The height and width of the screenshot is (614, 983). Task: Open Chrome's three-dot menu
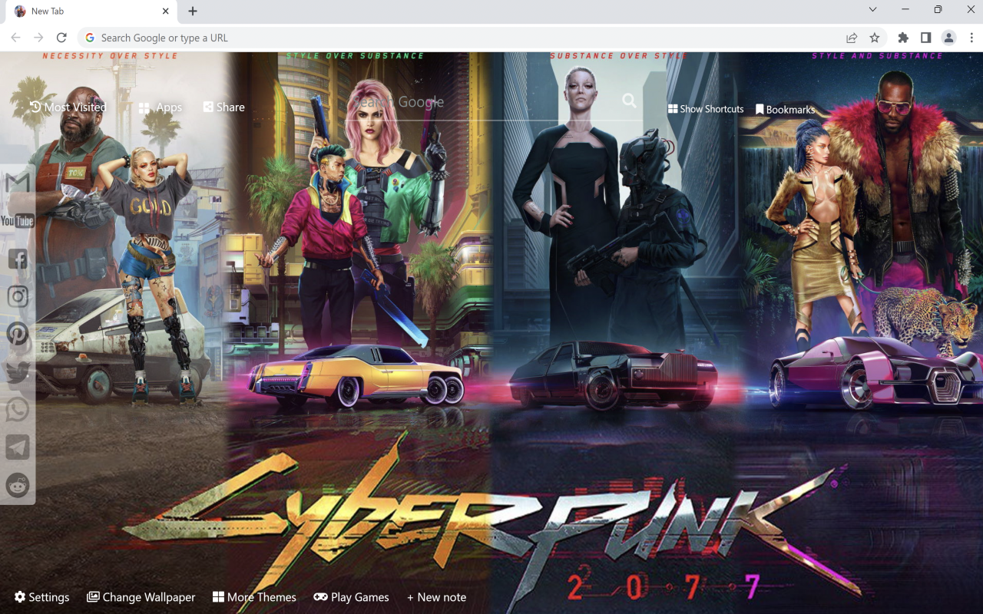(971, 38)
